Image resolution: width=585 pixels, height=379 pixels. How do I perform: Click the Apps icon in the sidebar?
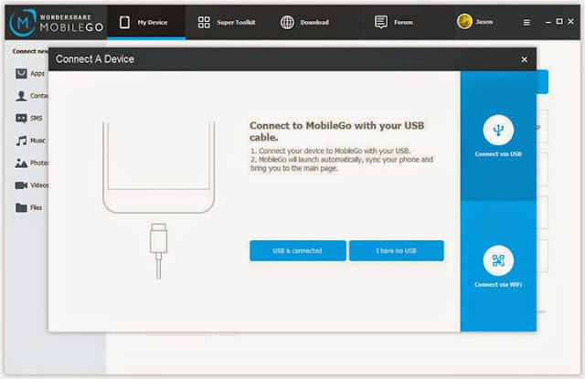pyautogui.click(x=21, y=73)
